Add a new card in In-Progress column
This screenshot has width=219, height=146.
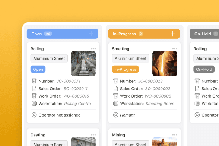(172, 34)
